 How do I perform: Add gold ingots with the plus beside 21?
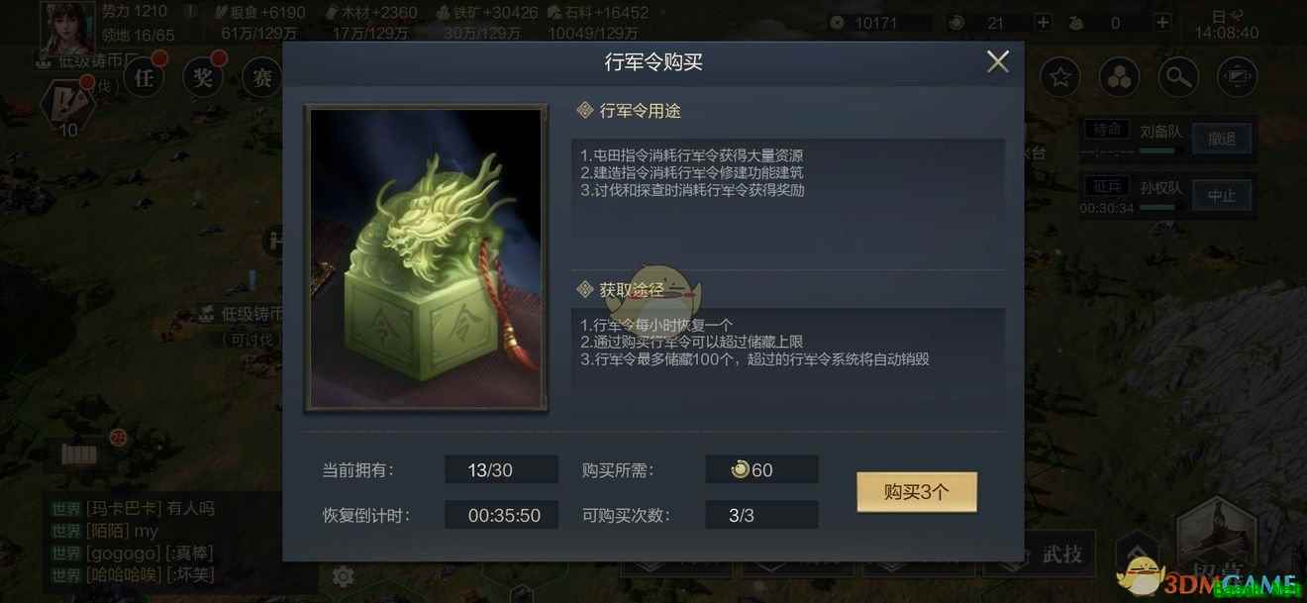(x=1043, y=23)
